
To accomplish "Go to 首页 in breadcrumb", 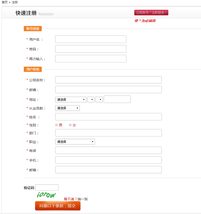I will [5, 2].
